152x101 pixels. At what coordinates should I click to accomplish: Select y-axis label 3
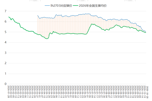pos(6,53)
